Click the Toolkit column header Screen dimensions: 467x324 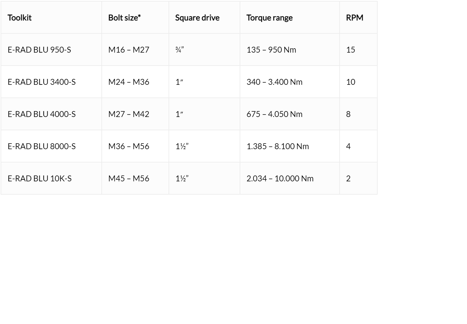coord(51,17)
